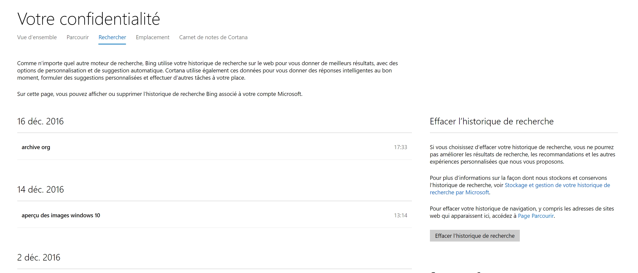Select the 2 déc. 2016 date heading
This screenshot has height=273, width=638.
pos(39,258)
